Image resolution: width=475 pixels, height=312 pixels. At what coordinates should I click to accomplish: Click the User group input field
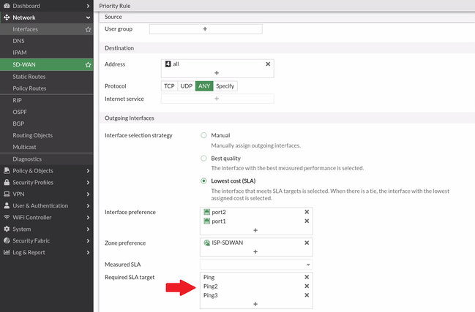pyautogui.click(x=206, y=29)
